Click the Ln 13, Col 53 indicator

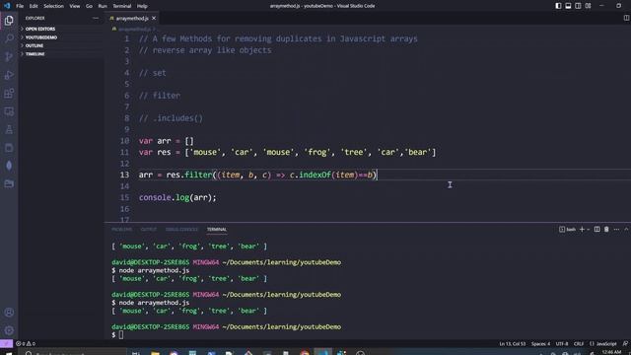513,344
